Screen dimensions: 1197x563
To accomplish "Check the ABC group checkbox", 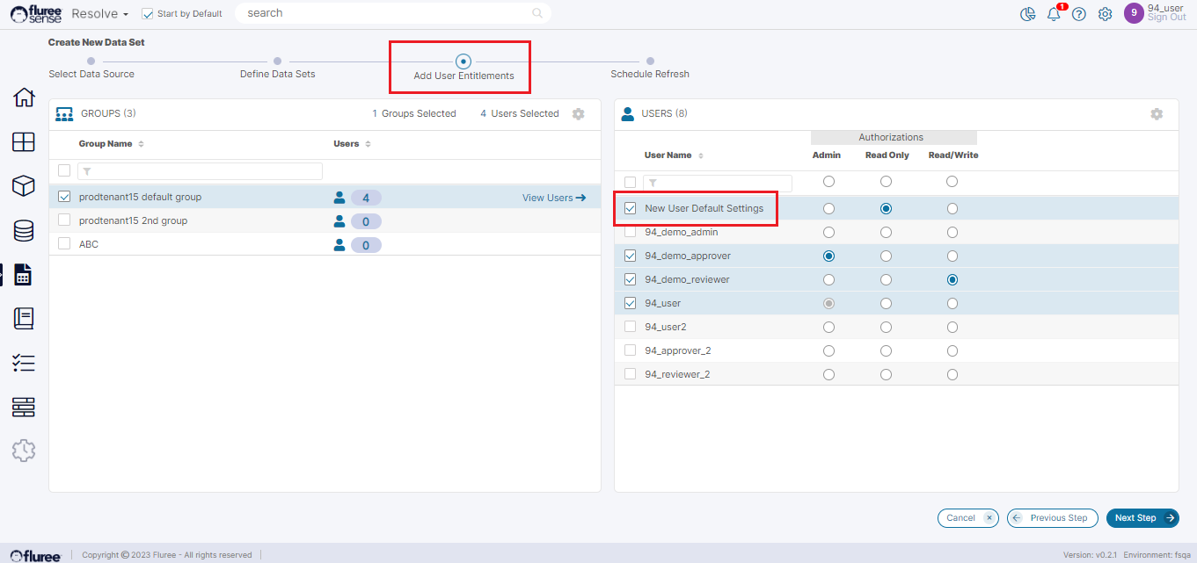I will tap(64, 244).
